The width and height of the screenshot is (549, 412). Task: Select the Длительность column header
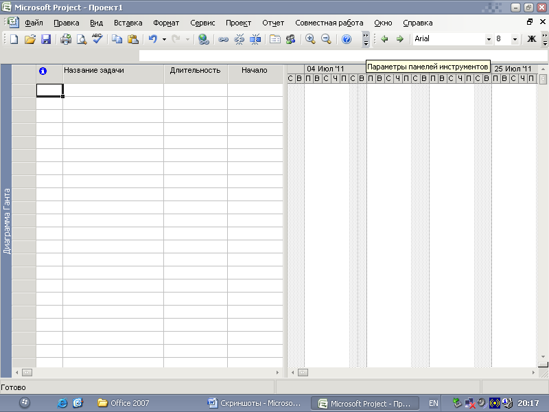click(196, 74)
